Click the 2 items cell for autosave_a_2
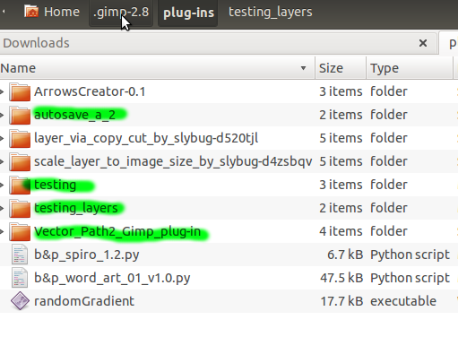The height and width of the screenshot is (337, 458). click(x=341, y=115)
